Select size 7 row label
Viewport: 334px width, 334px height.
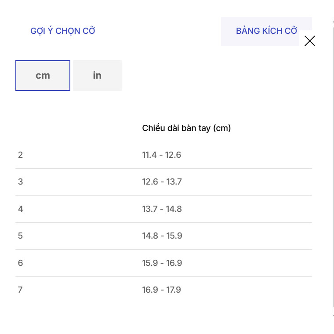point(21,290)
